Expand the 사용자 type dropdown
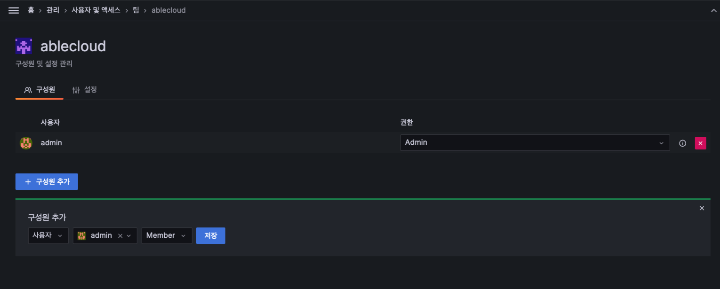Viewport: 720px width, 289px height. (x=48, y=236)
